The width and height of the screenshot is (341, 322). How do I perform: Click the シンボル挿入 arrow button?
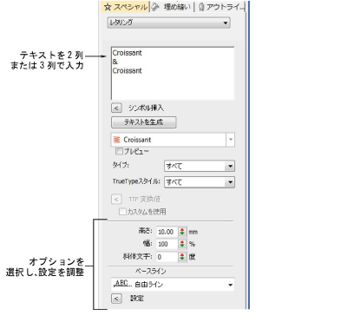click(116, 108)
